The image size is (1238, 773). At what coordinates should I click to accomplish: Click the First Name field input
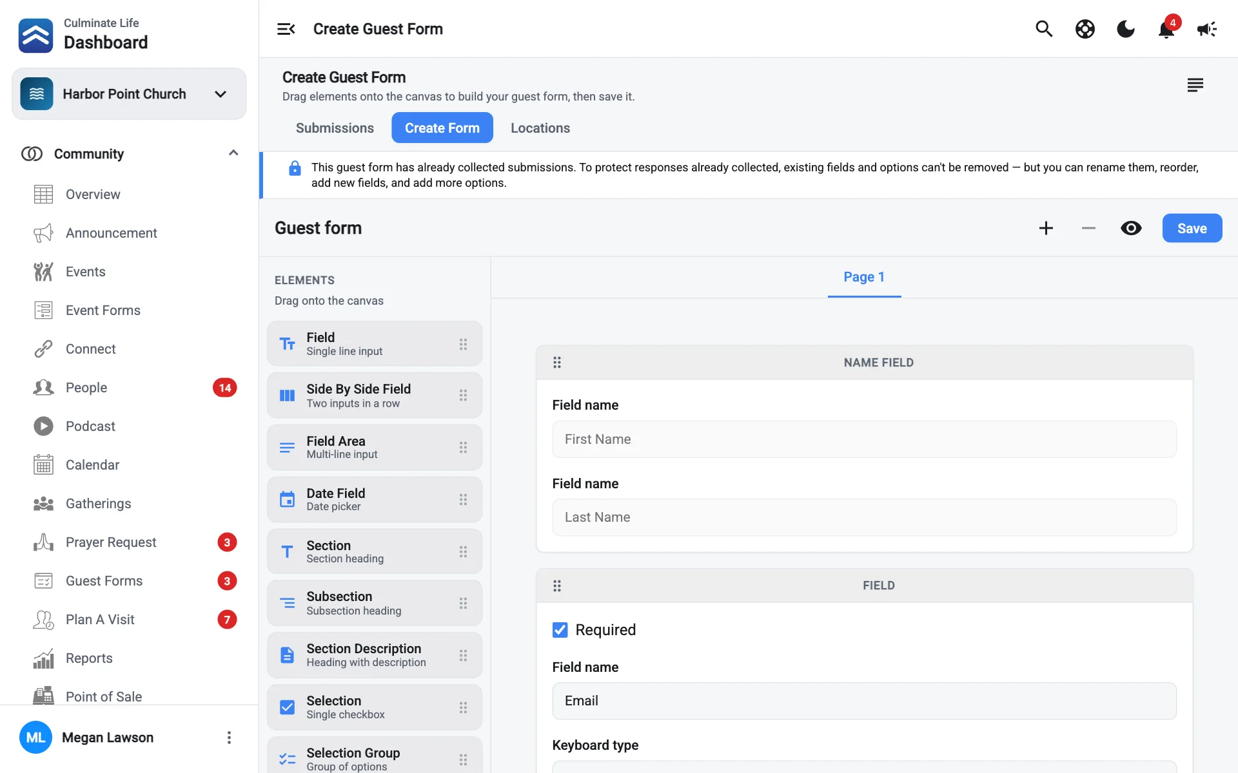point(864,439)
